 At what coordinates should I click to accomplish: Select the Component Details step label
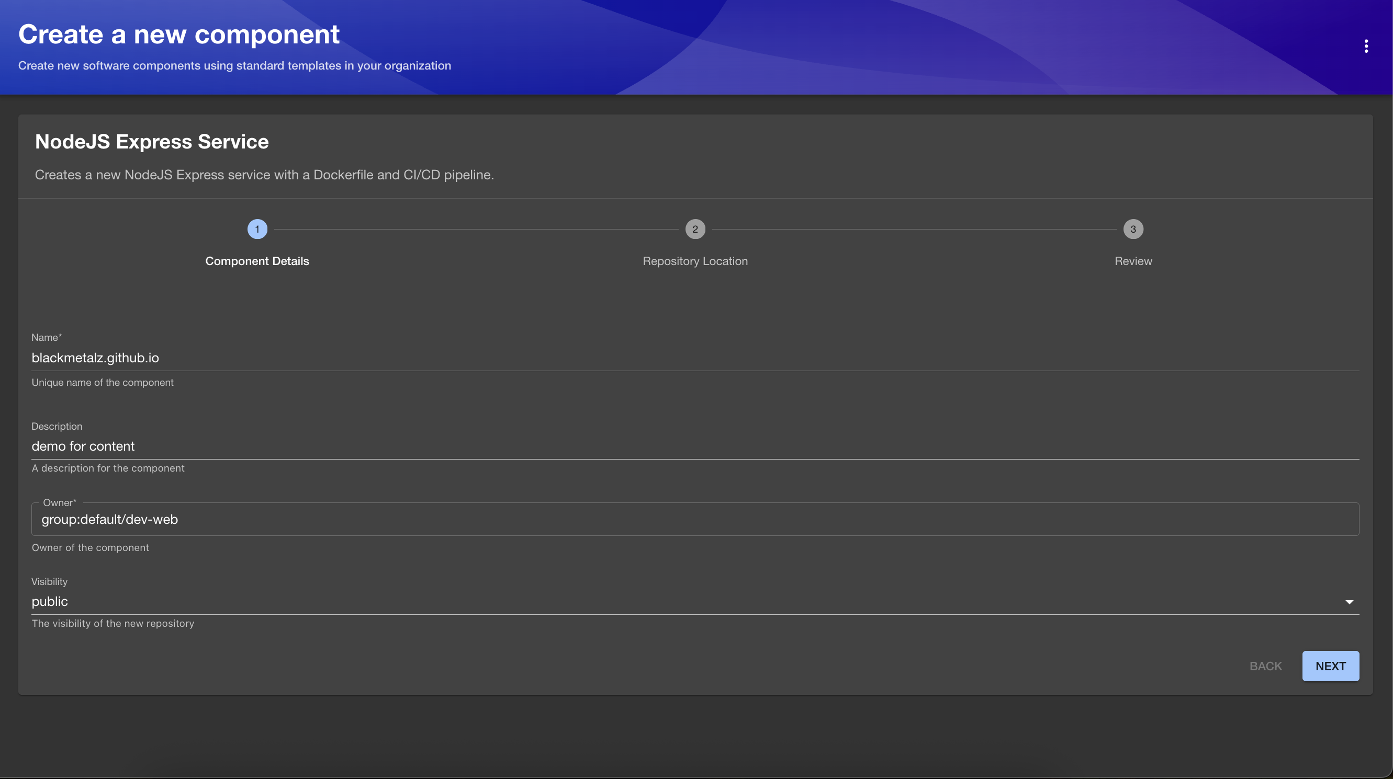click(257, 261)
